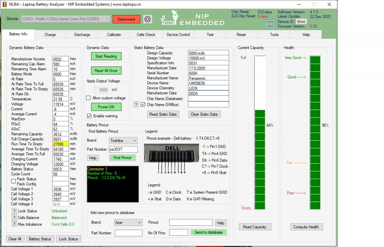
Task: Switch to the Charge tab
Action: [50, 35]
